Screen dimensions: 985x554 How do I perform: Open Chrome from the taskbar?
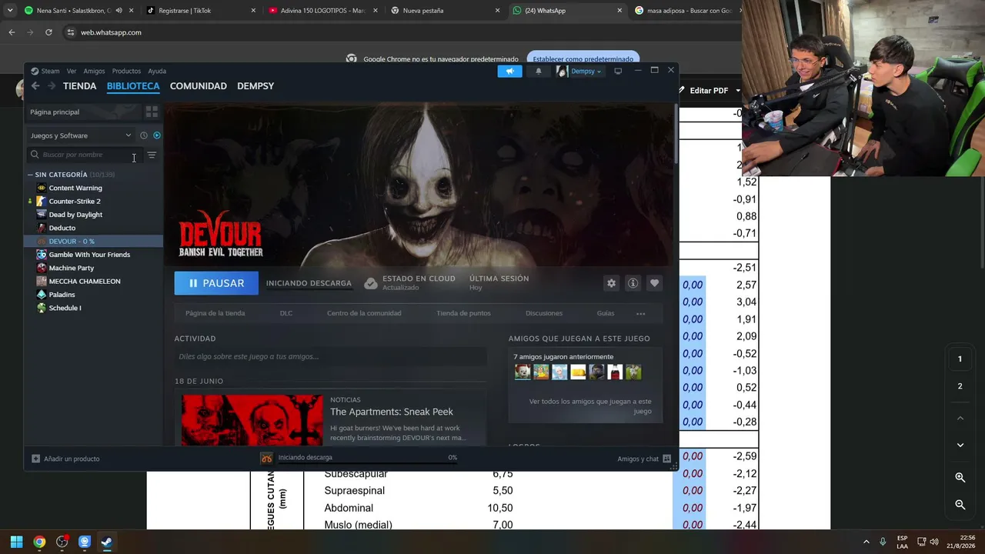coord(39,542)
